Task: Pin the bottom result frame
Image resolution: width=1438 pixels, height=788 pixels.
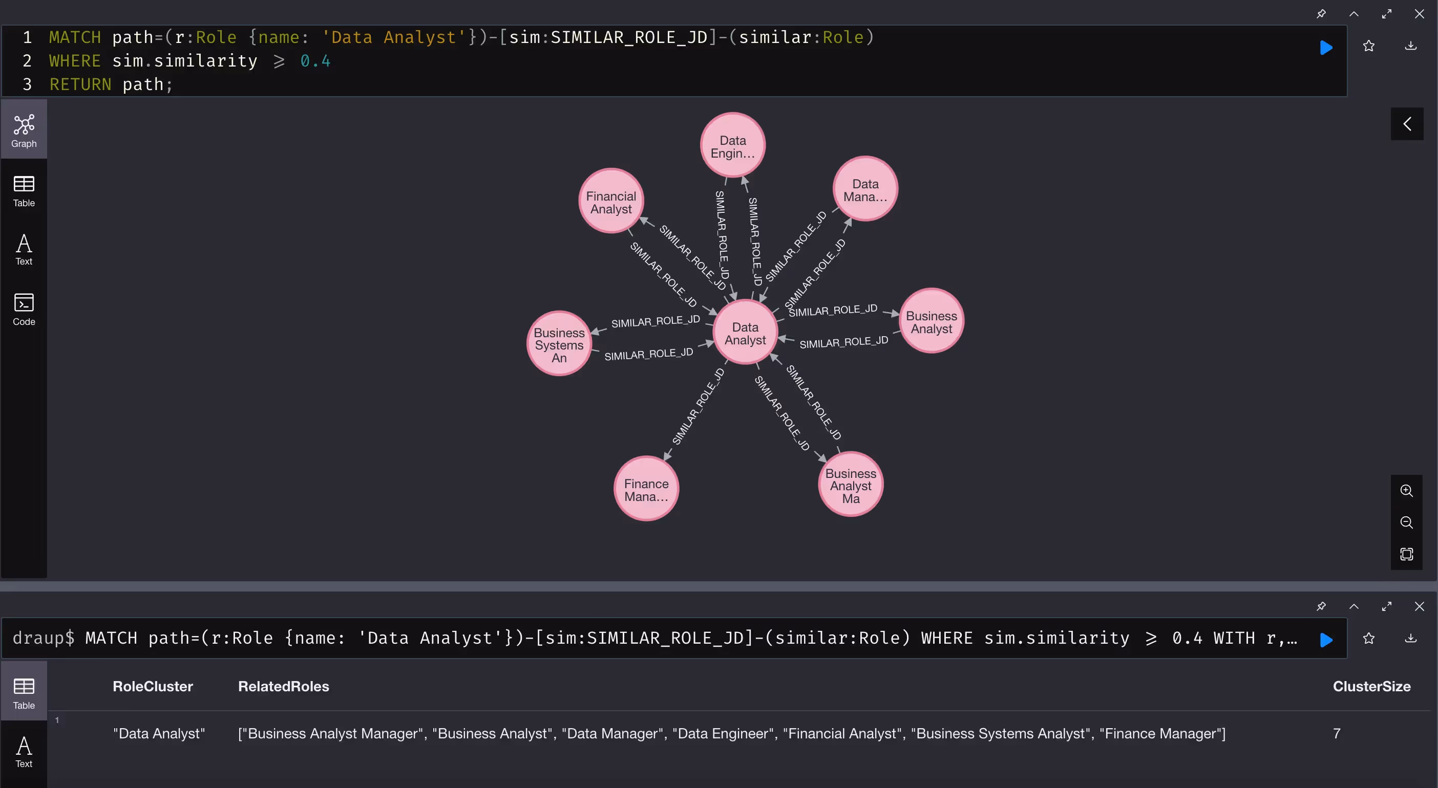Action: point(1321,606)
